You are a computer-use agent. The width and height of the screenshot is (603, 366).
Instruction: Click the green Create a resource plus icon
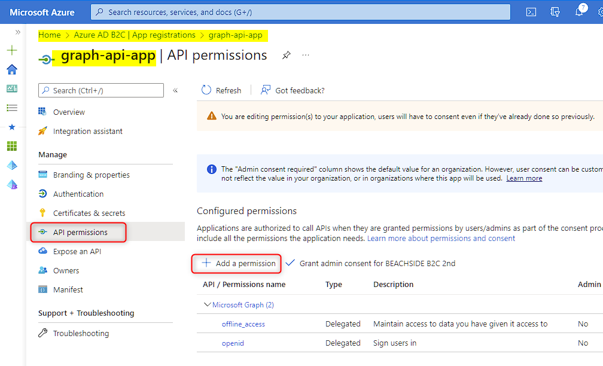tap(12, 50)
